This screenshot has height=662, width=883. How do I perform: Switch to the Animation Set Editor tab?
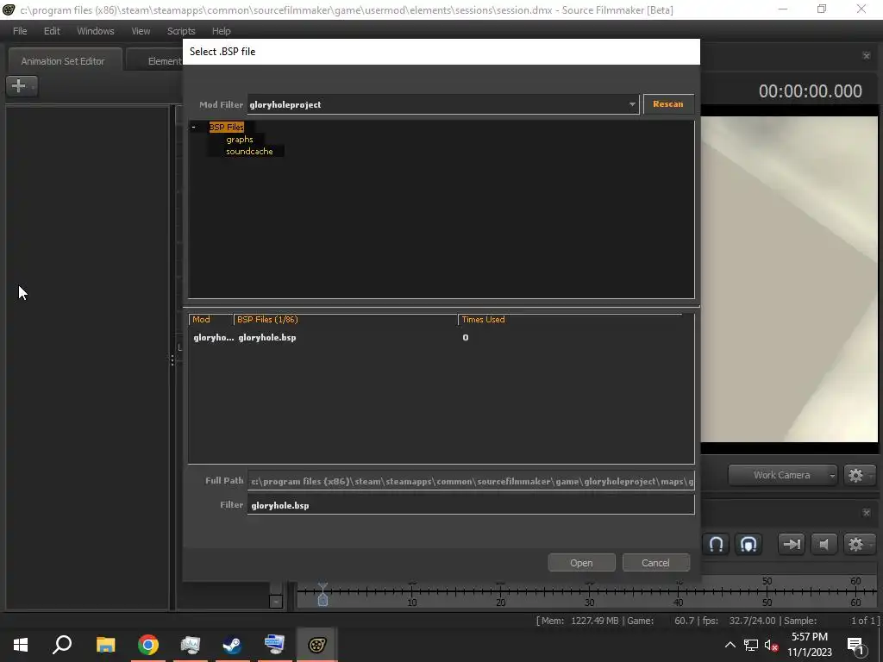[x=63, y=61]
